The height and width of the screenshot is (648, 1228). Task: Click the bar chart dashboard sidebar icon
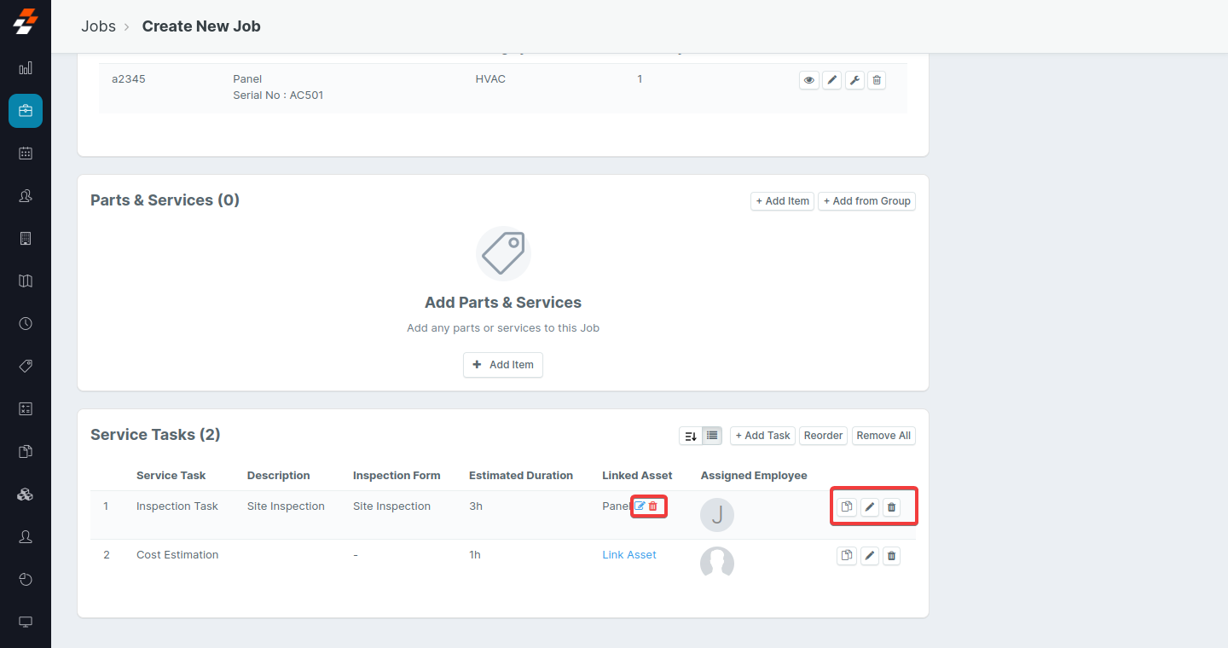[x=26, y=68]
